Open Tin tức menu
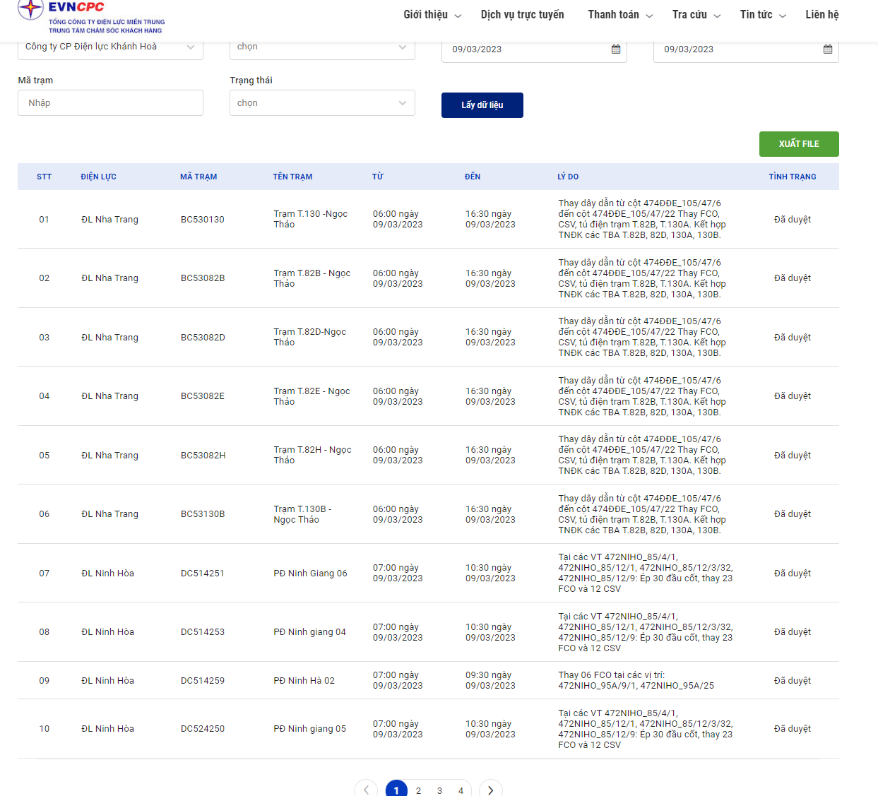This screenshot has height=796, width=878. (762, 15)
